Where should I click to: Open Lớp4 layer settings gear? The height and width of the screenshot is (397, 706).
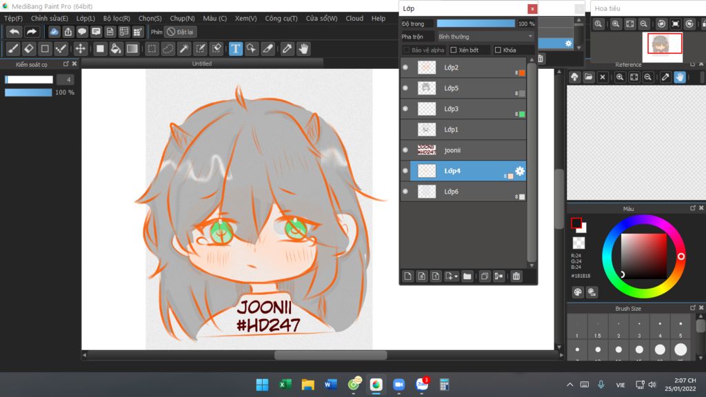click(x=520, y=171)
